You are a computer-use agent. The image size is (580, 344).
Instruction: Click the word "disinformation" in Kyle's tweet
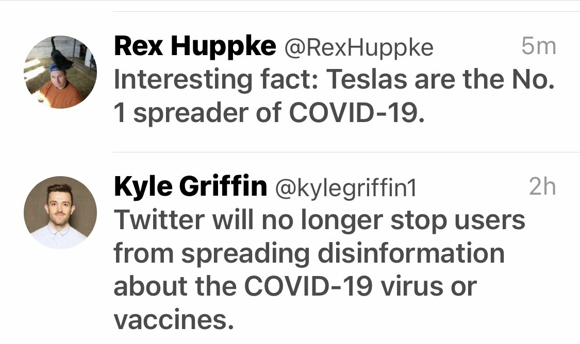pos(415,253)
